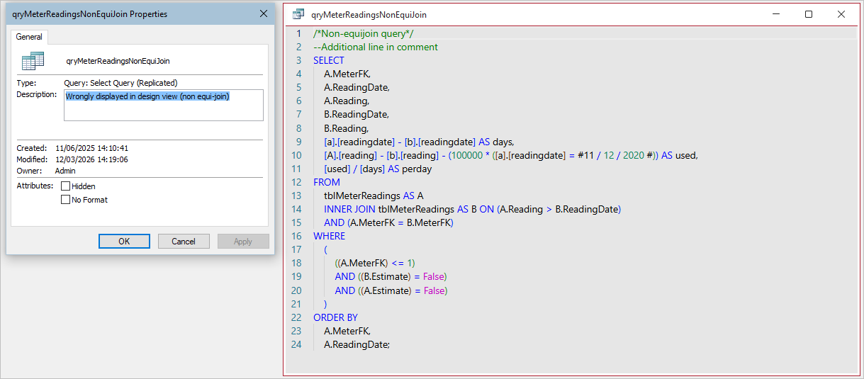Screen dimensions: 864x379
Task: Close the qryMeterReadingsNonEquiJoin SQL window
Action: (841, 14)
